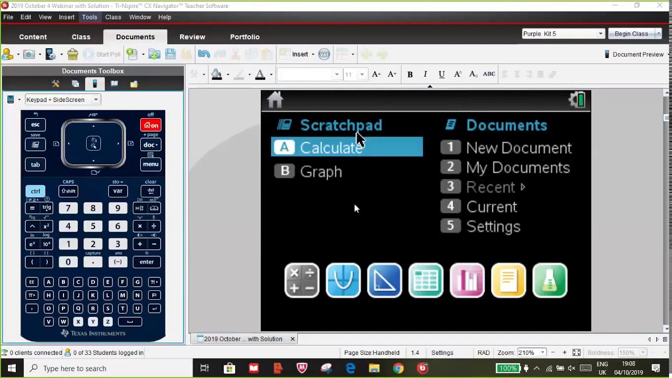This screenshot has width=672, height=378.
Task: Toggle Subscript text formatting
Action: (x=473, y=74)
